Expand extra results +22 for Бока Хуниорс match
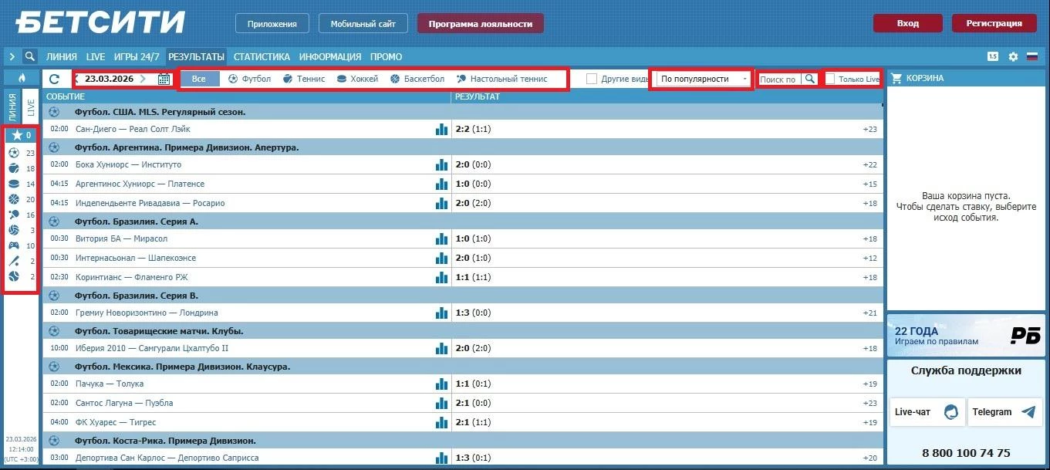The width and height of the screenshot is (1050, 470). (x=870, y=164)
